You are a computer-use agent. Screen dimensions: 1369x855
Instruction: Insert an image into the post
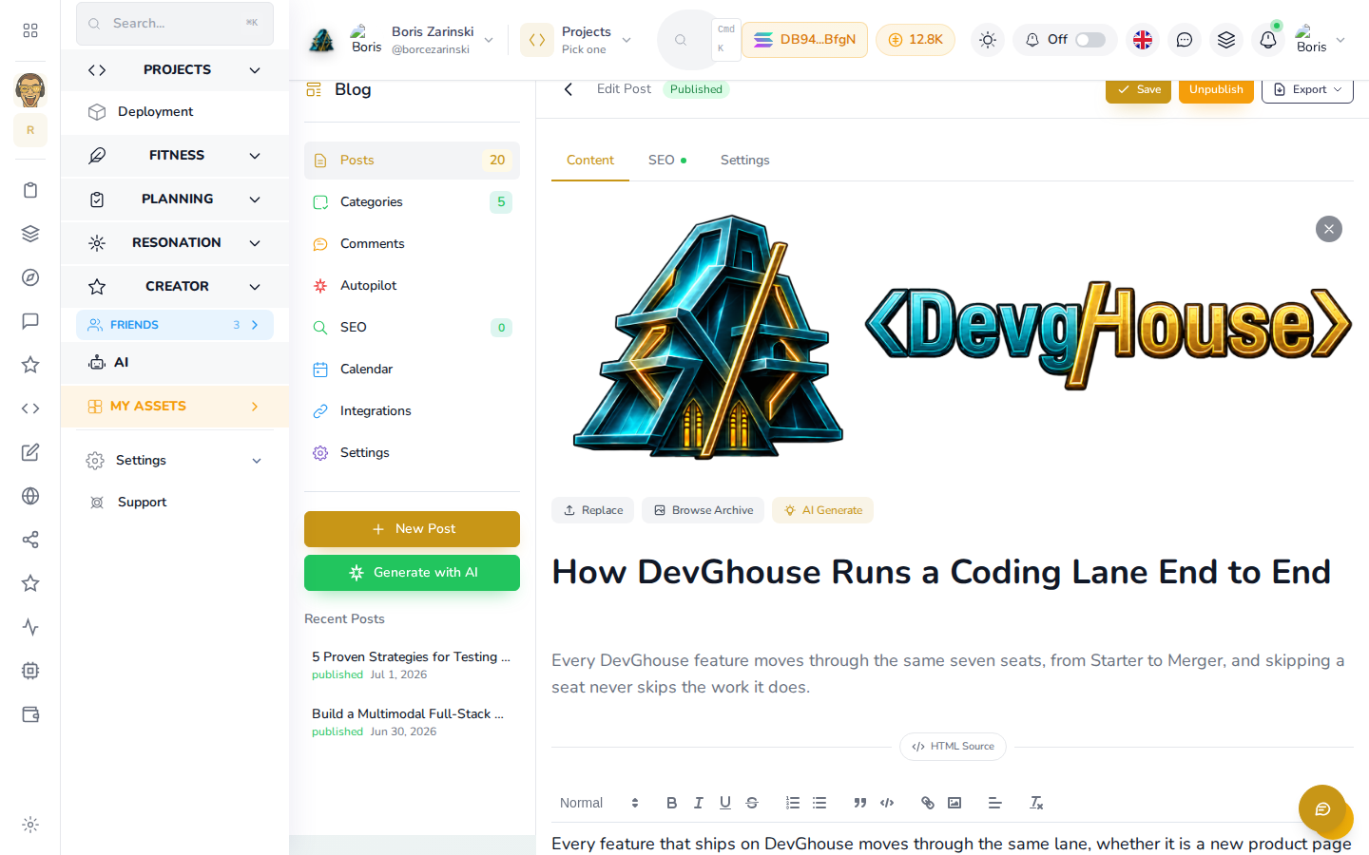pos(954,803)
